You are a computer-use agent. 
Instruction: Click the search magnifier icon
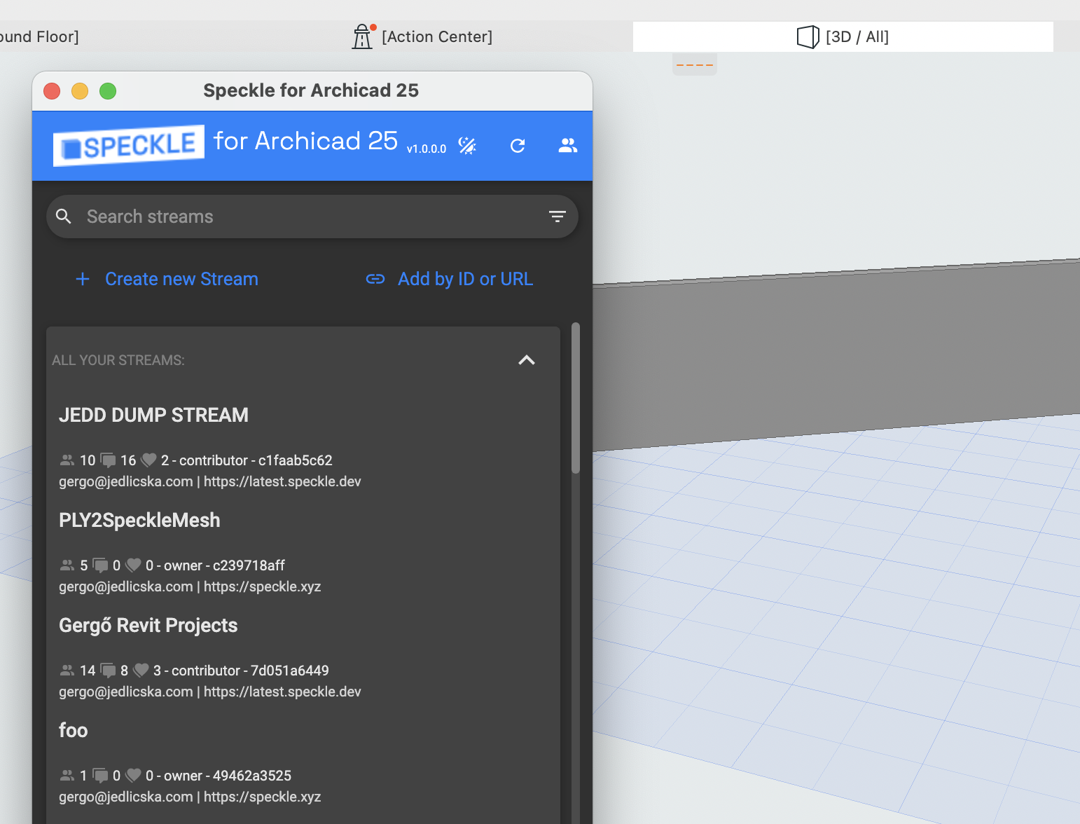tap(64, 217)
